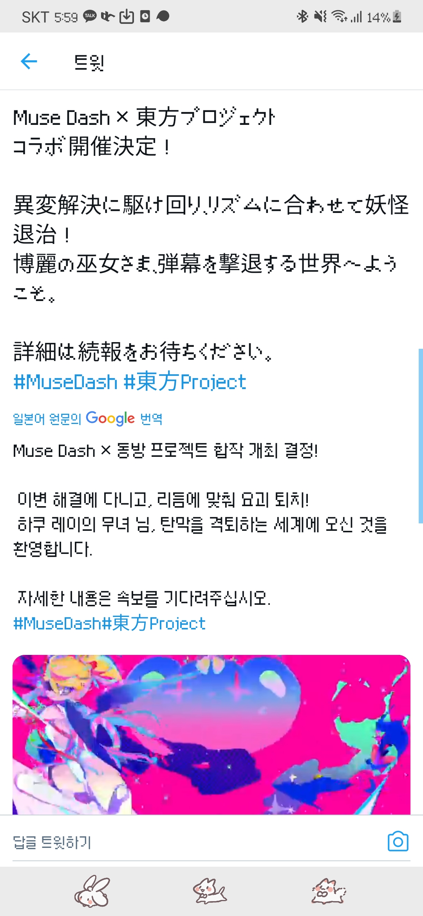423x916 pixels.
Task: Open the KakaoTalk notification icon
Action: 90,16
